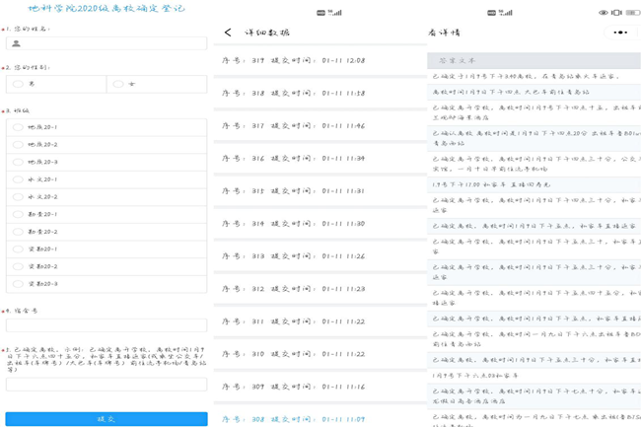Viewport: 641px width, 427px height.
Task: Choose class 资勘20-1
Action: pos(107,249)
